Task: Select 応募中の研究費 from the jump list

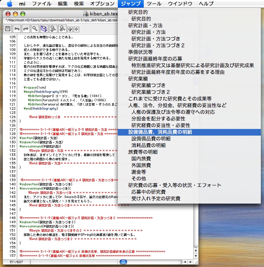Action: pos(149,192)
